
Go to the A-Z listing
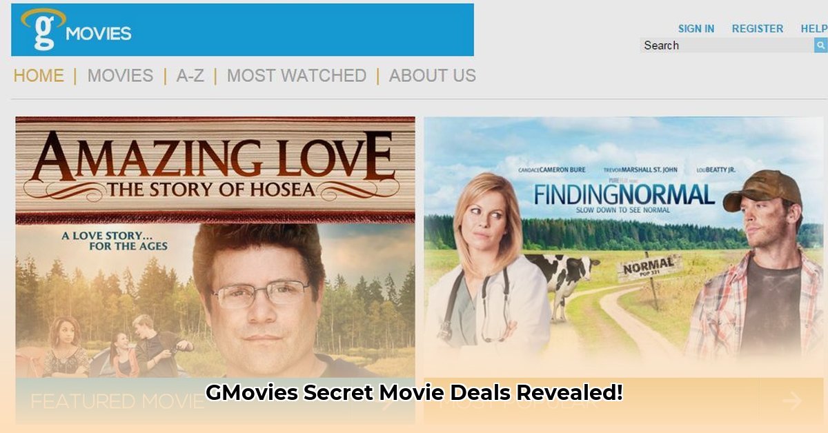[x=190, y=75]
